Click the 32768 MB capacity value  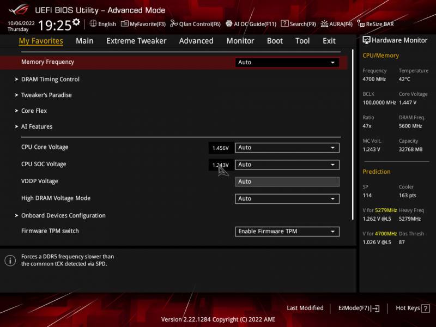click(410, 149)
